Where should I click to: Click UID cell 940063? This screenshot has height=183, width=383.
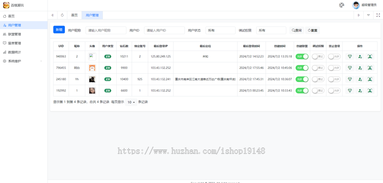(61, 57)
